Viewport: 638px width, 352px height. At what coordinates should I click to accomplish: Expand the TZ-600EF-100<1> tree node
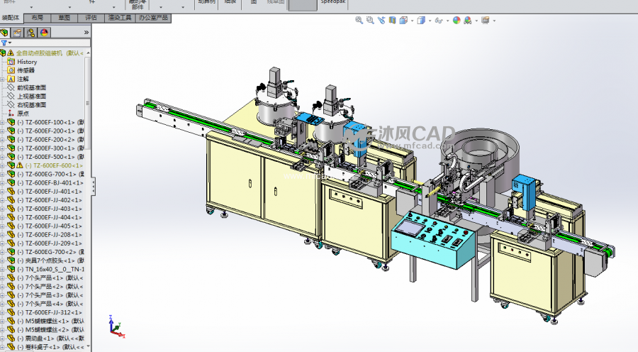pos(3,122)
